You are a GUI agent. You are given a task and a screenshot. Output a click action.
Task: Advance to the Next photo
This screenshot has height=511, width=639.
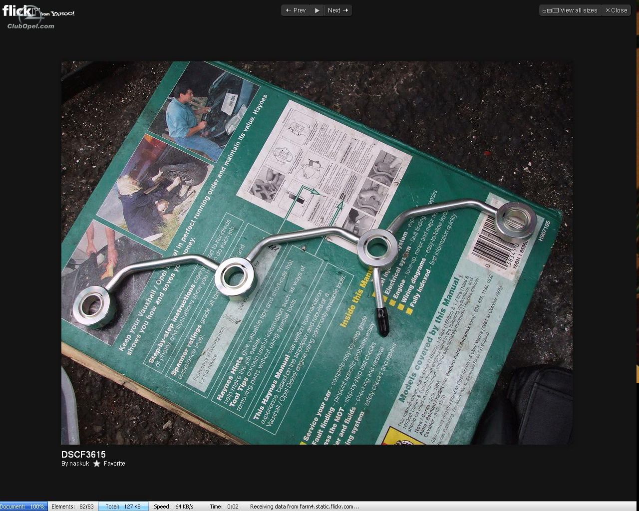[x=338, y=10]
